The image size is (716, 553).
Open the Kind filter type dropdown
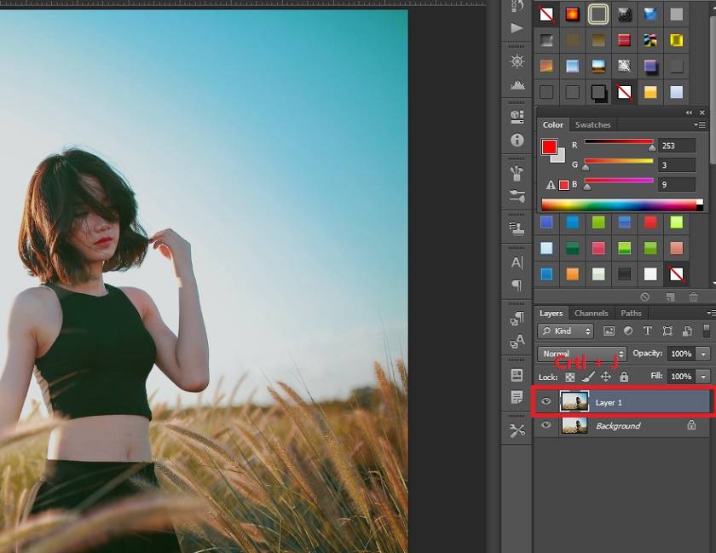566,331
